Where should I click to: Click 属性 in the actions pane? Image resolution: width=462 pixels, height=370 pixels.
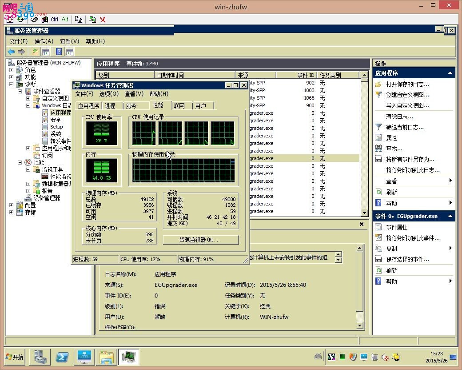[391, 138]
